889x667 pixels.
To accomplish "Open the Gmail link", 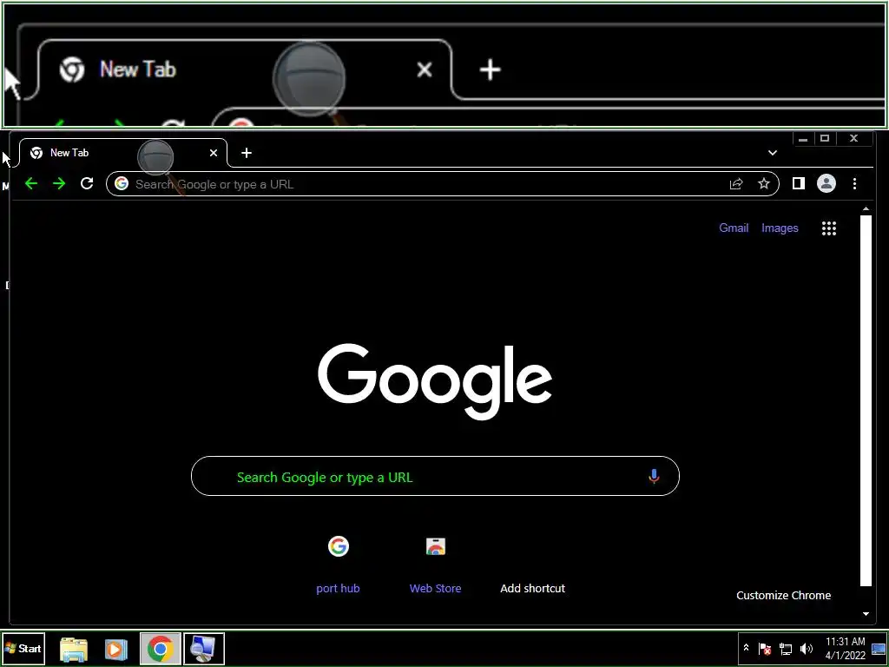I will coord(734,228).
